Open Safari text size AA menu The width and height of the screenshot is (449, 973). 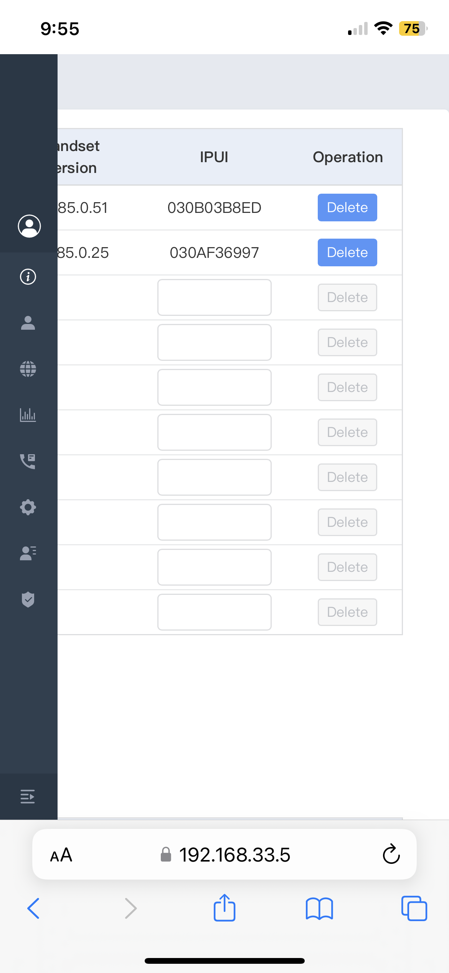[61, 855]
